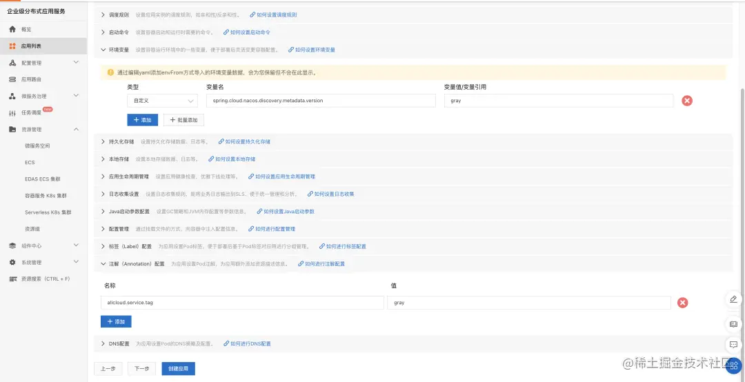745x382 pixels.
Task: Click the 下一步 button
Action: coord(141,369)
